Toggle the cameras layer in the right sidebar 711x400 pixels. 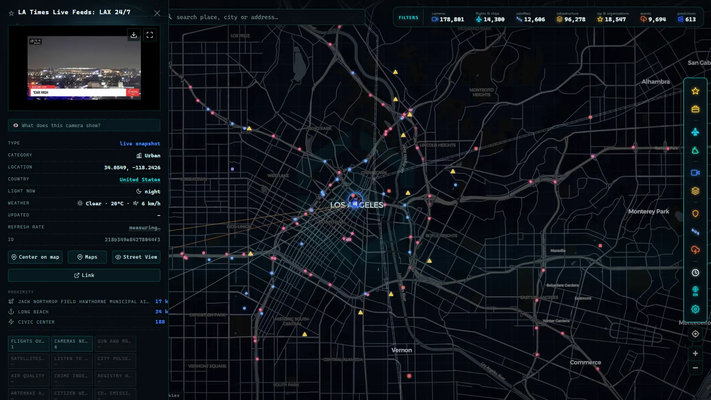pyautogui.click(x=695, y=173)
